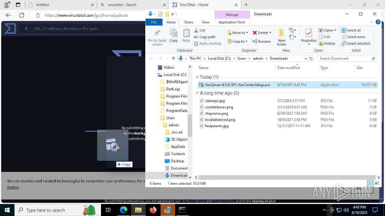385x216 pixels.
Task: Reload the browser page
Action: [22, 15]
